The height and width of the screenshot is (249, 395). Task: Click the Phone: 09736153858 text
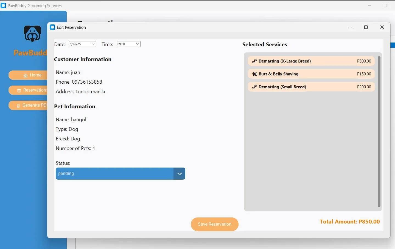[x=79, y=82]
